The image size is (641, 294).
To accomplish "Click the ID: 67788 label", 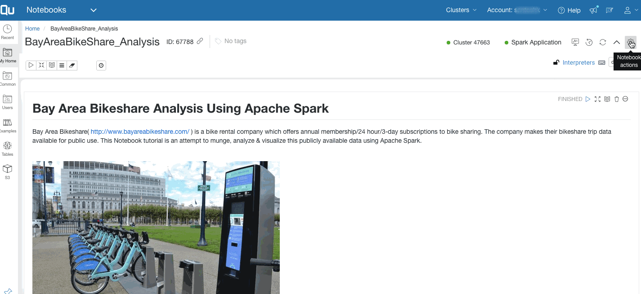I will (x=180, y=42).
